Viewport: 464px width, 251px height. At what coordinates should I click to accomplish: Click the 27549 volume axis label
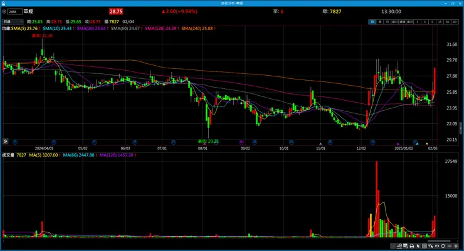[x=451, y=161]
